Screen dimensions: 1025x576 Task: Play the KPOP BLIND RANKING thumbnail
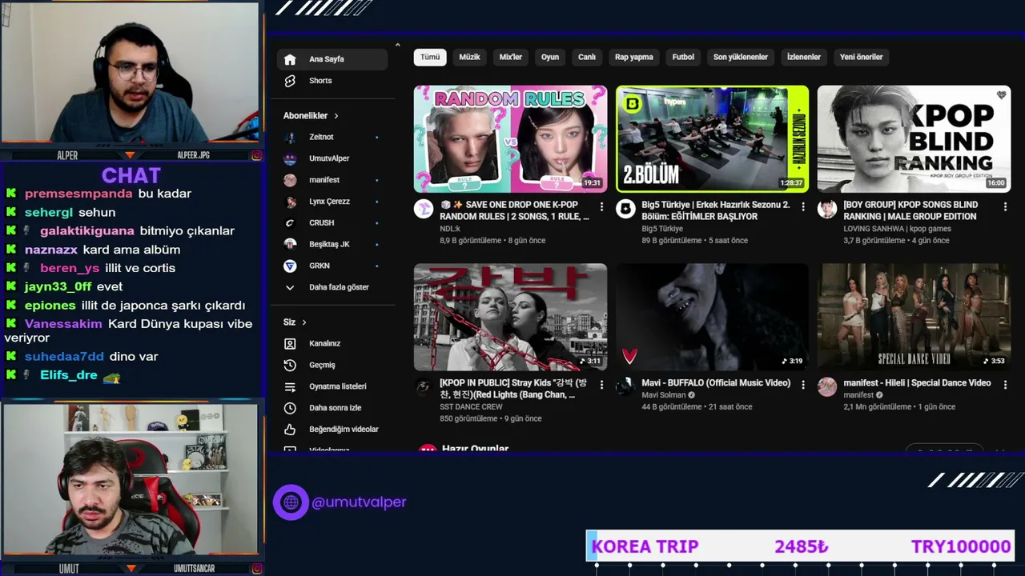pos(914,139)
